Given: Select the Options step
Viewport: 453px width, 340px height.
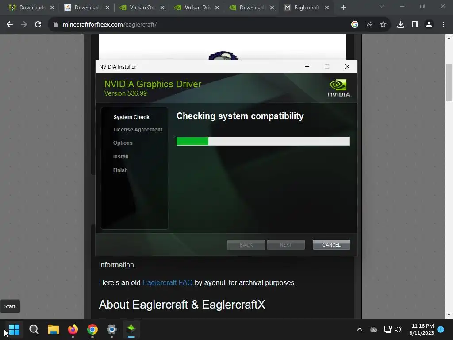Looking at the screenshot, I should (x=123, y=143).
